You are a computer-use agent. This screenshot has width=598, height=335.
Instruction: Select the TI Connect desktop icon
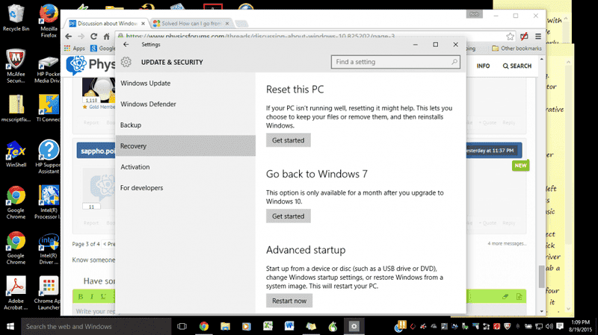(x=48, y=109)
